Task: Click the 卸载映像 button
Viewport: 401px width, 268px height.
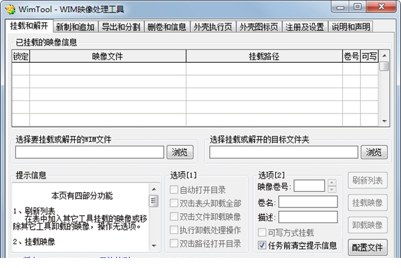Action: (368, 225)
